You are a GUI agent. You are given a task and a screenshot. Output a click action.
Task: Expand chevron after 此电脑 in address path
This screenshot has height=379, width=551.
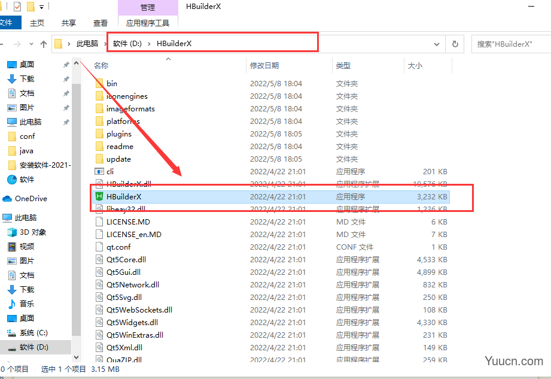(x=105, y=44)
